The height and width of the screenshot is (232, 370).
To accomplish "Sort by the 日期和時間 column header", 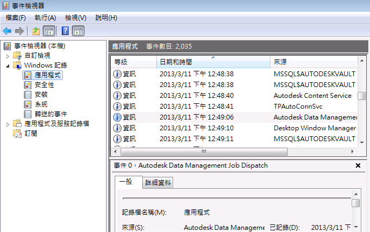I will [213, 62].
